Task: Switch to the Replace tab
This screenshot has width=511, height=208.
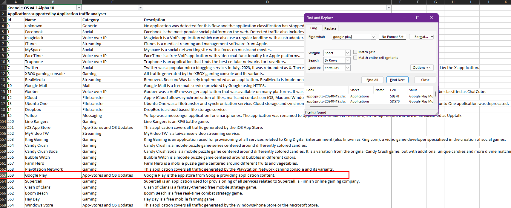Action: (x=330, y=28)
